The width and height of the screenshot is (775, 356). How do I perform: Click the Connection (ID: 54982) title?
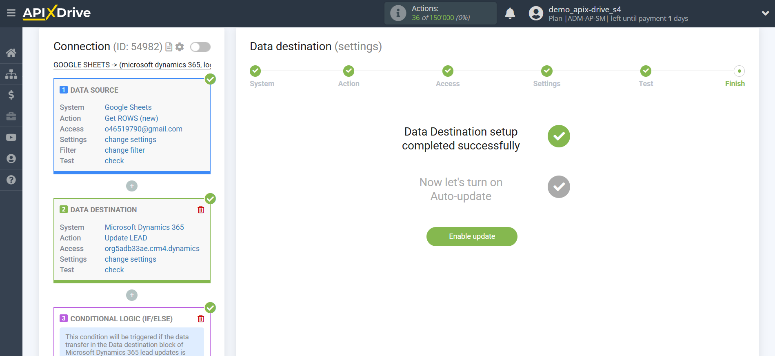click(x=108, y=47)
